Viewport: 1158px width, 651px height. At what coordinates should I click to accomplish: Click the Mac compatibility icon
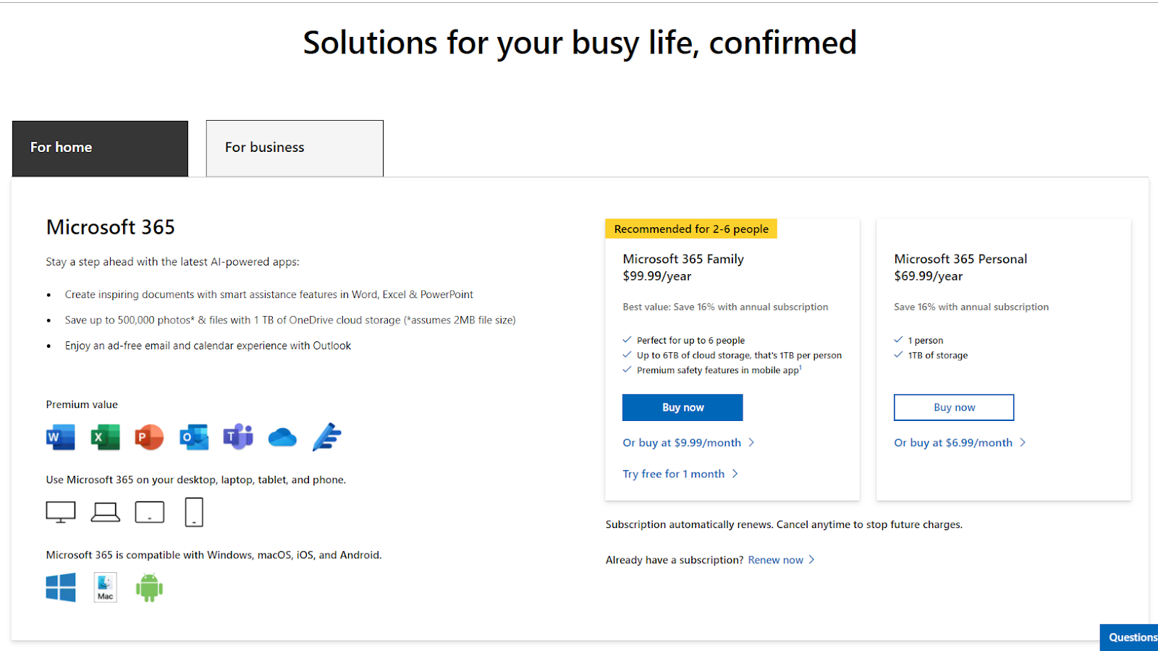click(106, 587)
